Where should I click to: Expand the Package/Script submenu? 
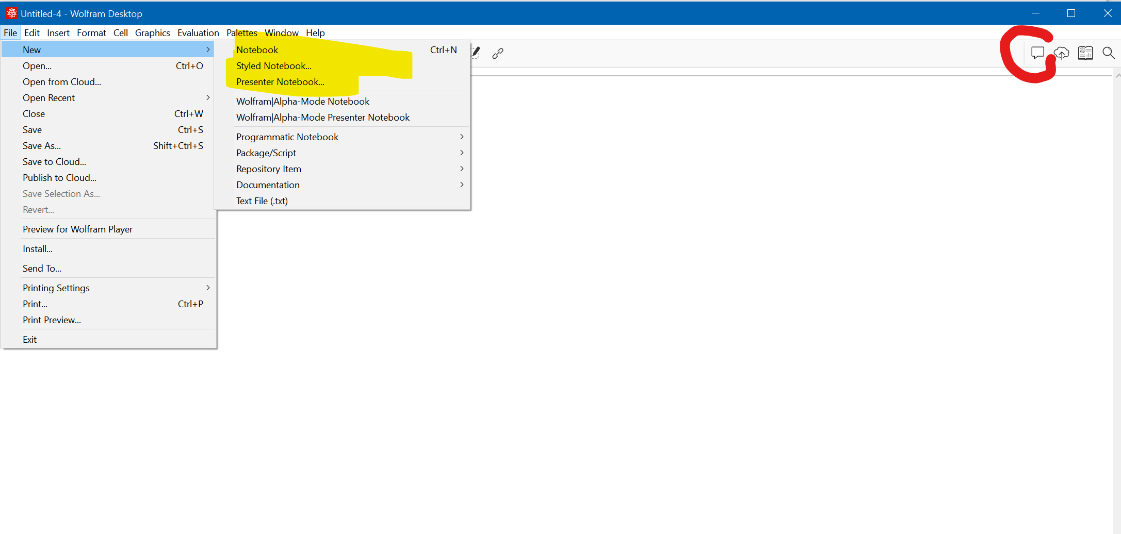(462, 153)
